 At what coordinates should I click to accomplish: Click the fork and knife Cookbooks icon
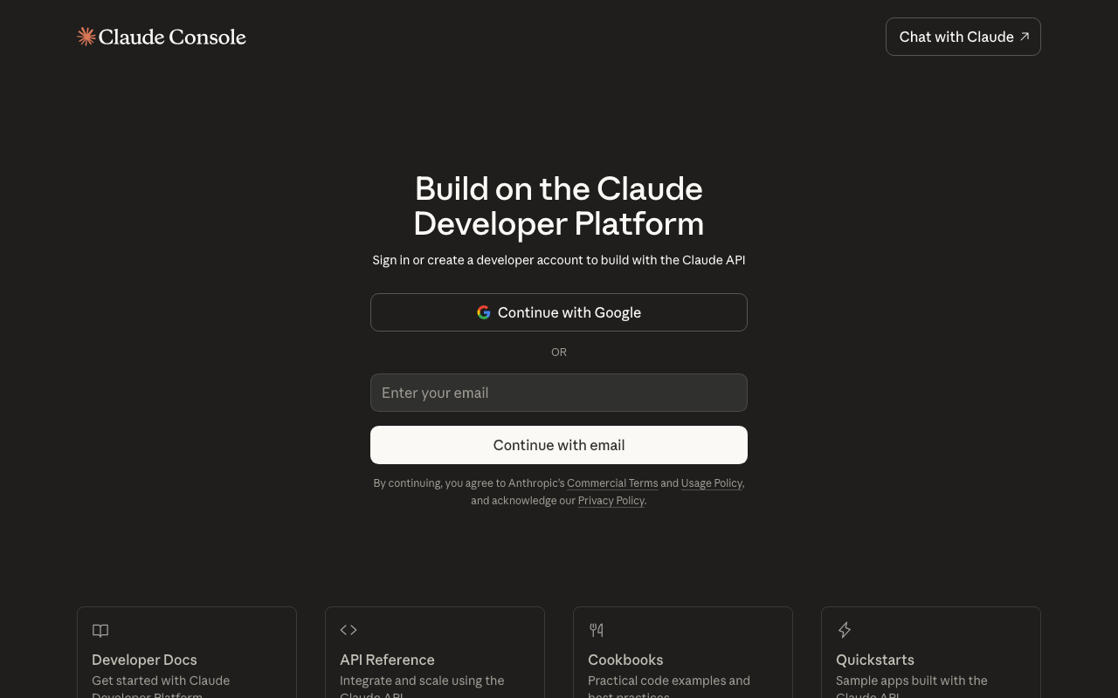click(x=597, y=630)
